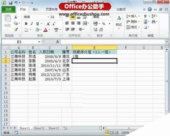Click the Fill down icon

click(146, 22)
